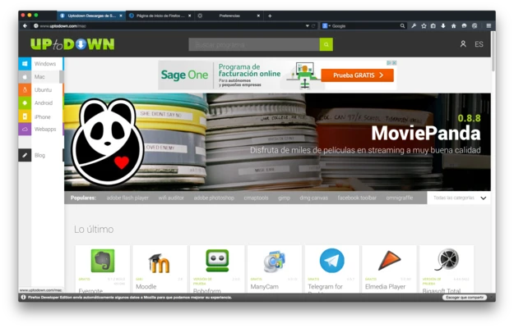Open developer tools wrench icon

pos(414,25)
